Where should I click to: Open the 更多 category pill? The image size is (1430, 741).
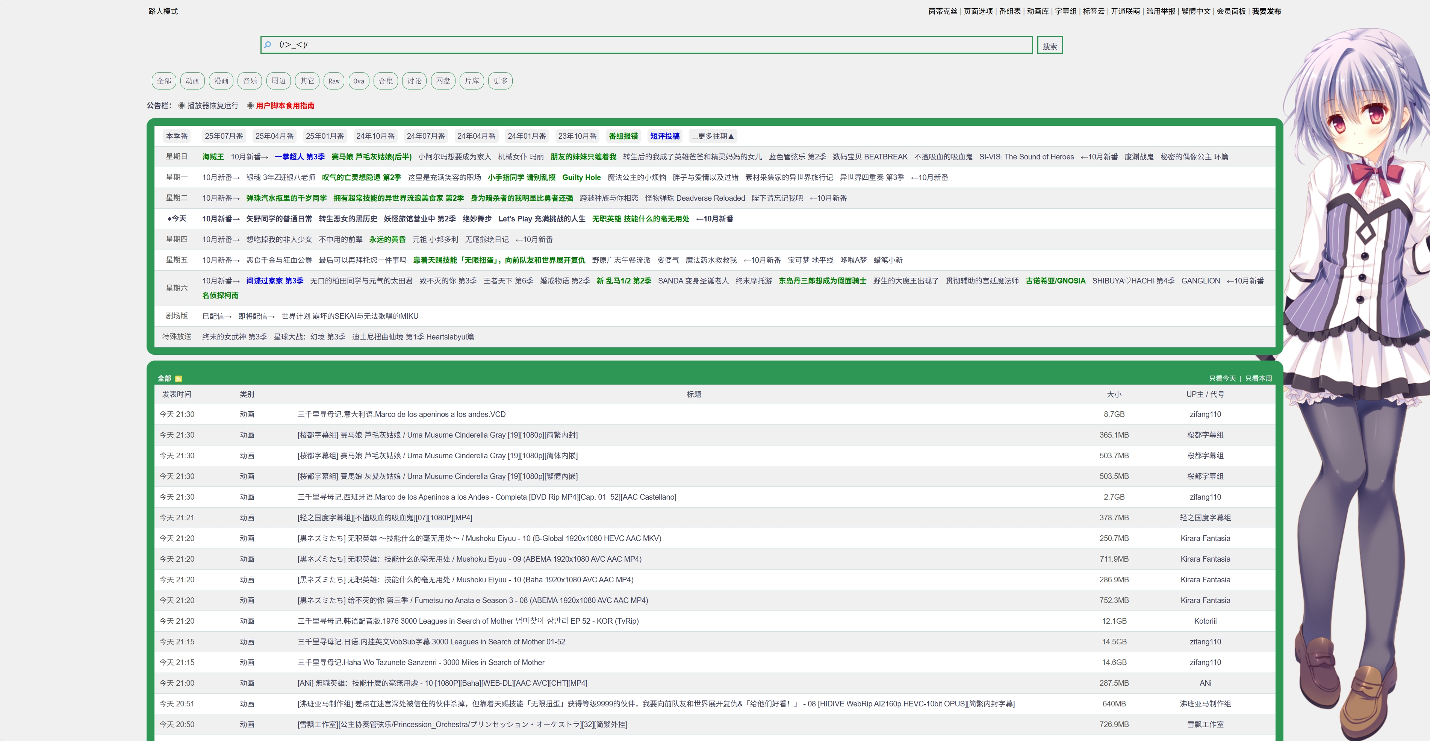(500, 81)
